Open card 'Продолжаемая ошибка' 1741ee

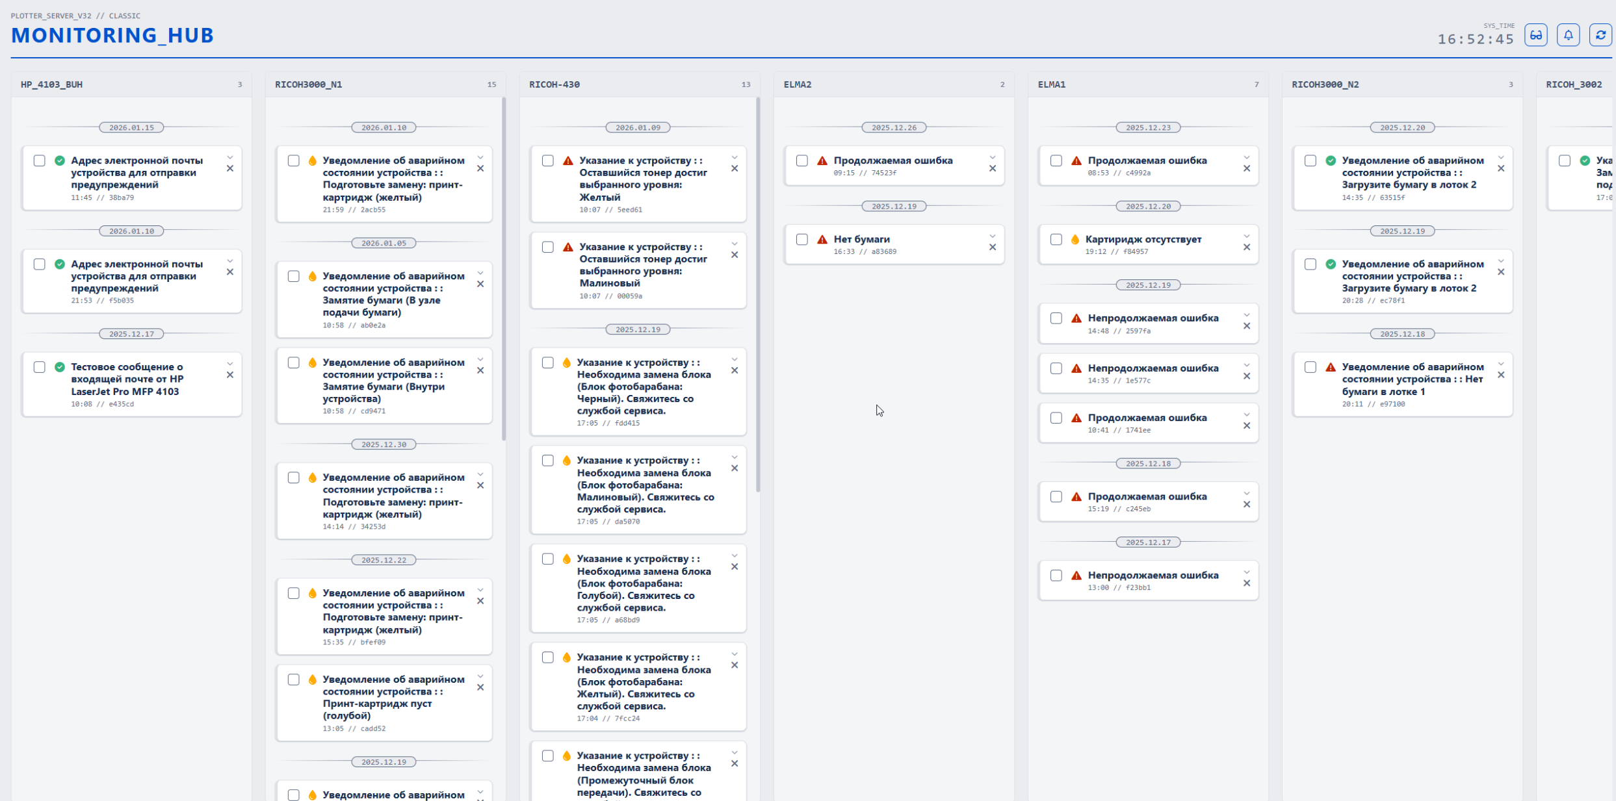pos(1148,423)
